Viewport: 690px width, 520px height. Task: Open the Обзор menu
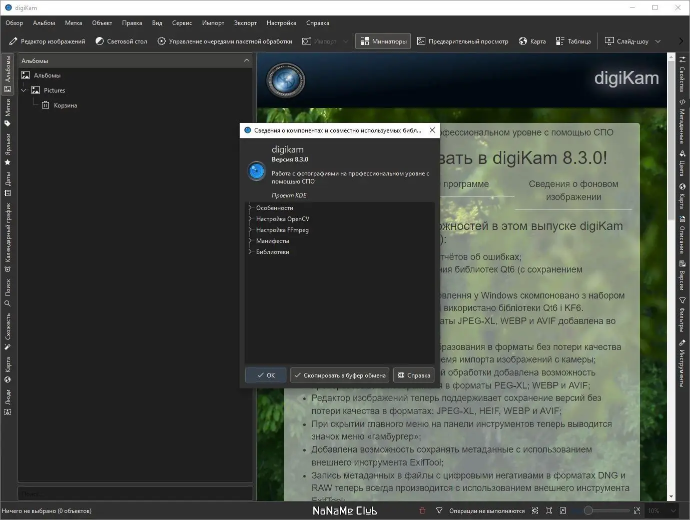14,23
